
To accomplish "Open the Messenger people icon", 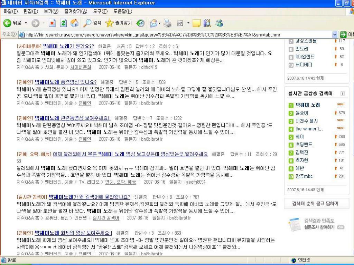I will pos(219,23).
